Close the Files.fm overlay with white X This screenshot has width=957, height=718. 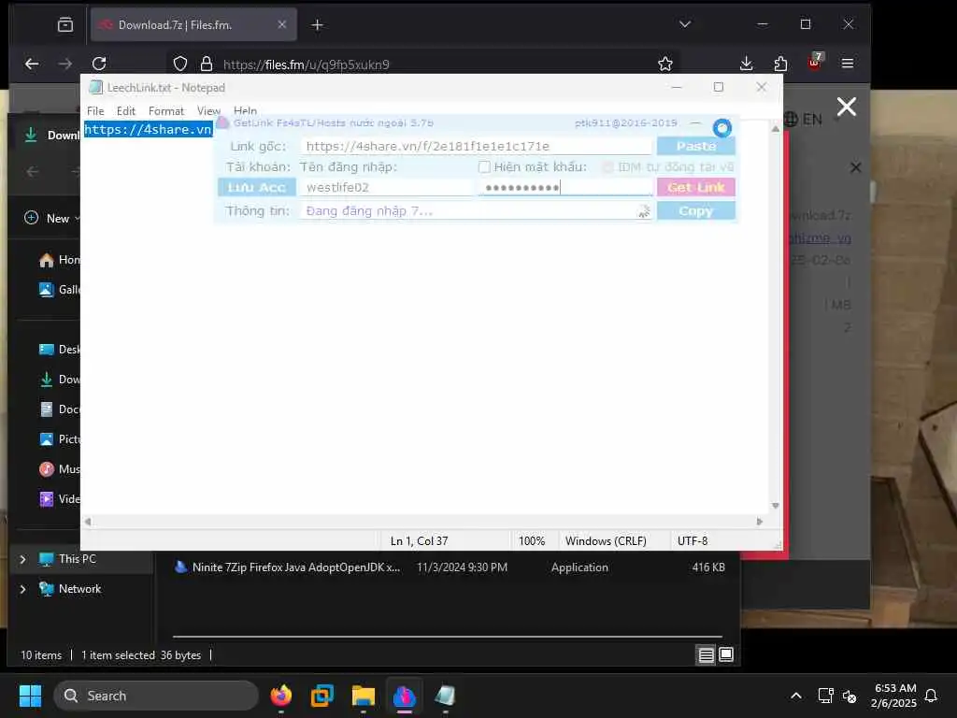click(847, 107)
